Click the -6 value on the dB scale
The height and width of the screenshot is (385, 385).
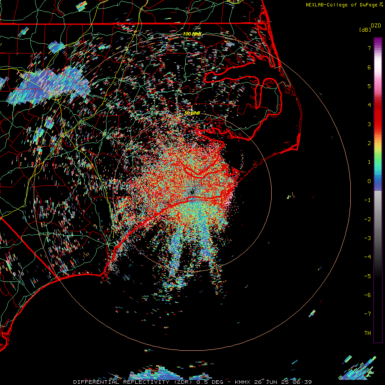[x=367, y=295]
